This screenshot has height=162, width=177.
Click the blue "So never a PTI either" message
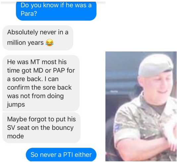click(x=61, y=155)
